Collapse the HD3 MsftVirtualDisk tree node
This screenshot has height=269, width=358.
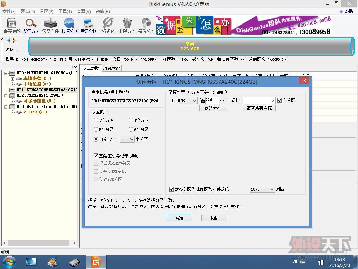6,106
